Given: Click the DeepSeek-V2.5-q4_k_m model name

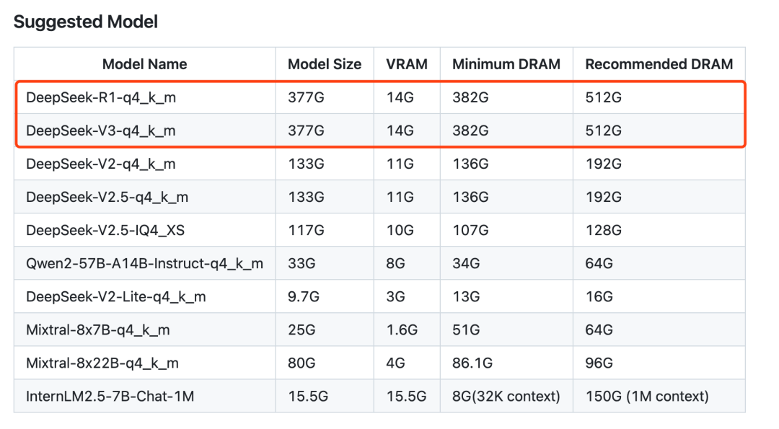Looking at the screenshot, I should point(107,197).
